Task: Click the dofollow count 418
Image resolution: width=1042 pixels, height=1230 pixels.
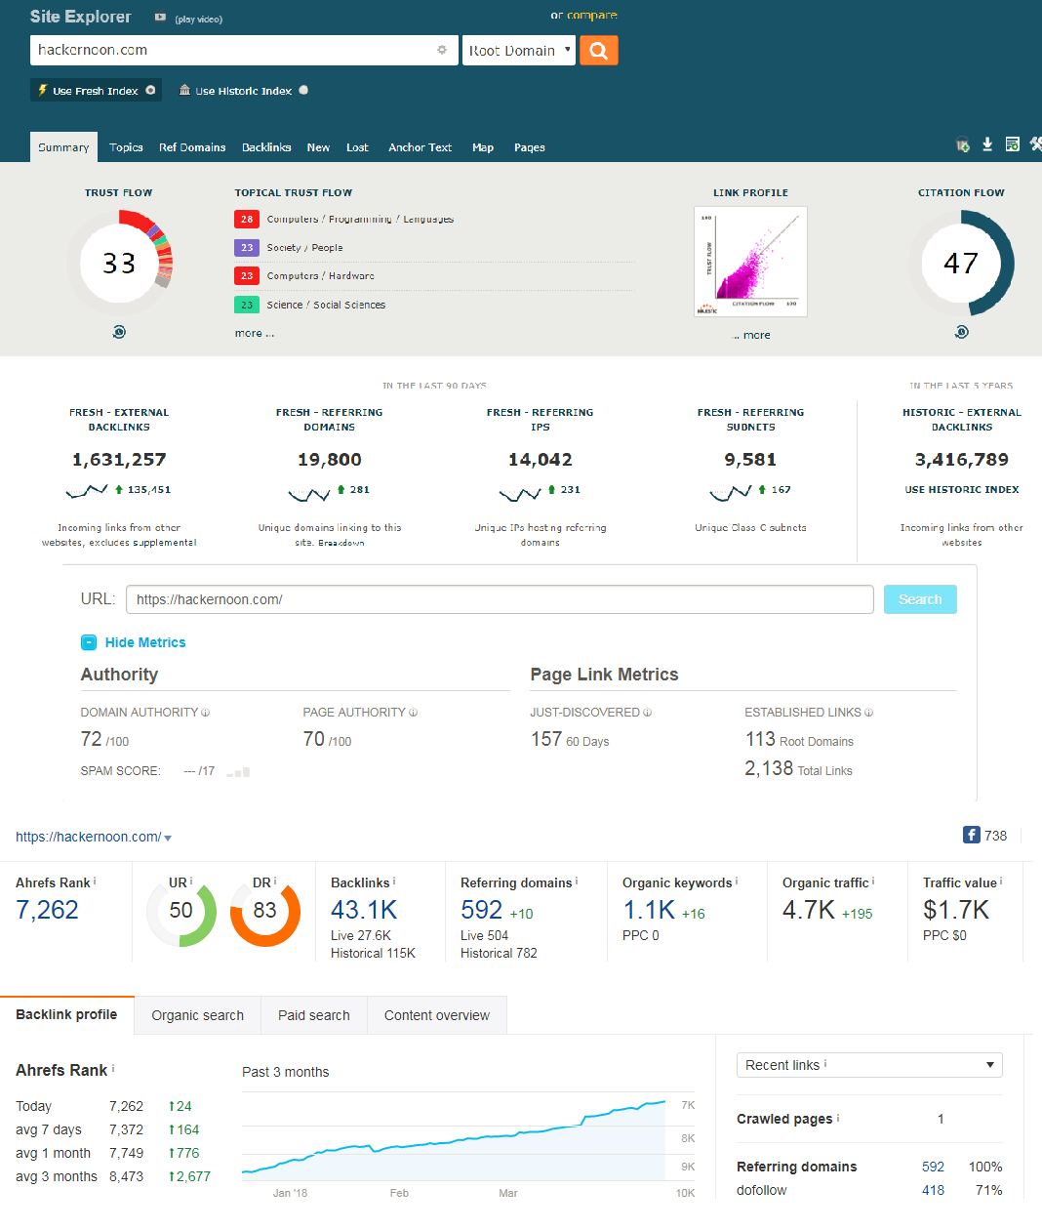Action: 933,1190
